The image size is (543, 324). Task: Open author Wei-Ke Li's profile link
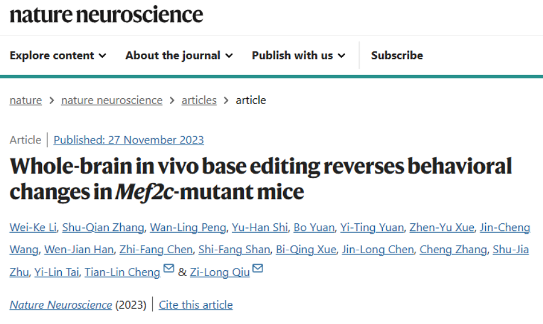[x=33, y=227]
